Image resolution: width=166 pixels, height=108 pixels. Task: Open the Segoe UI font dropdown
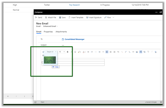point(52,52)
